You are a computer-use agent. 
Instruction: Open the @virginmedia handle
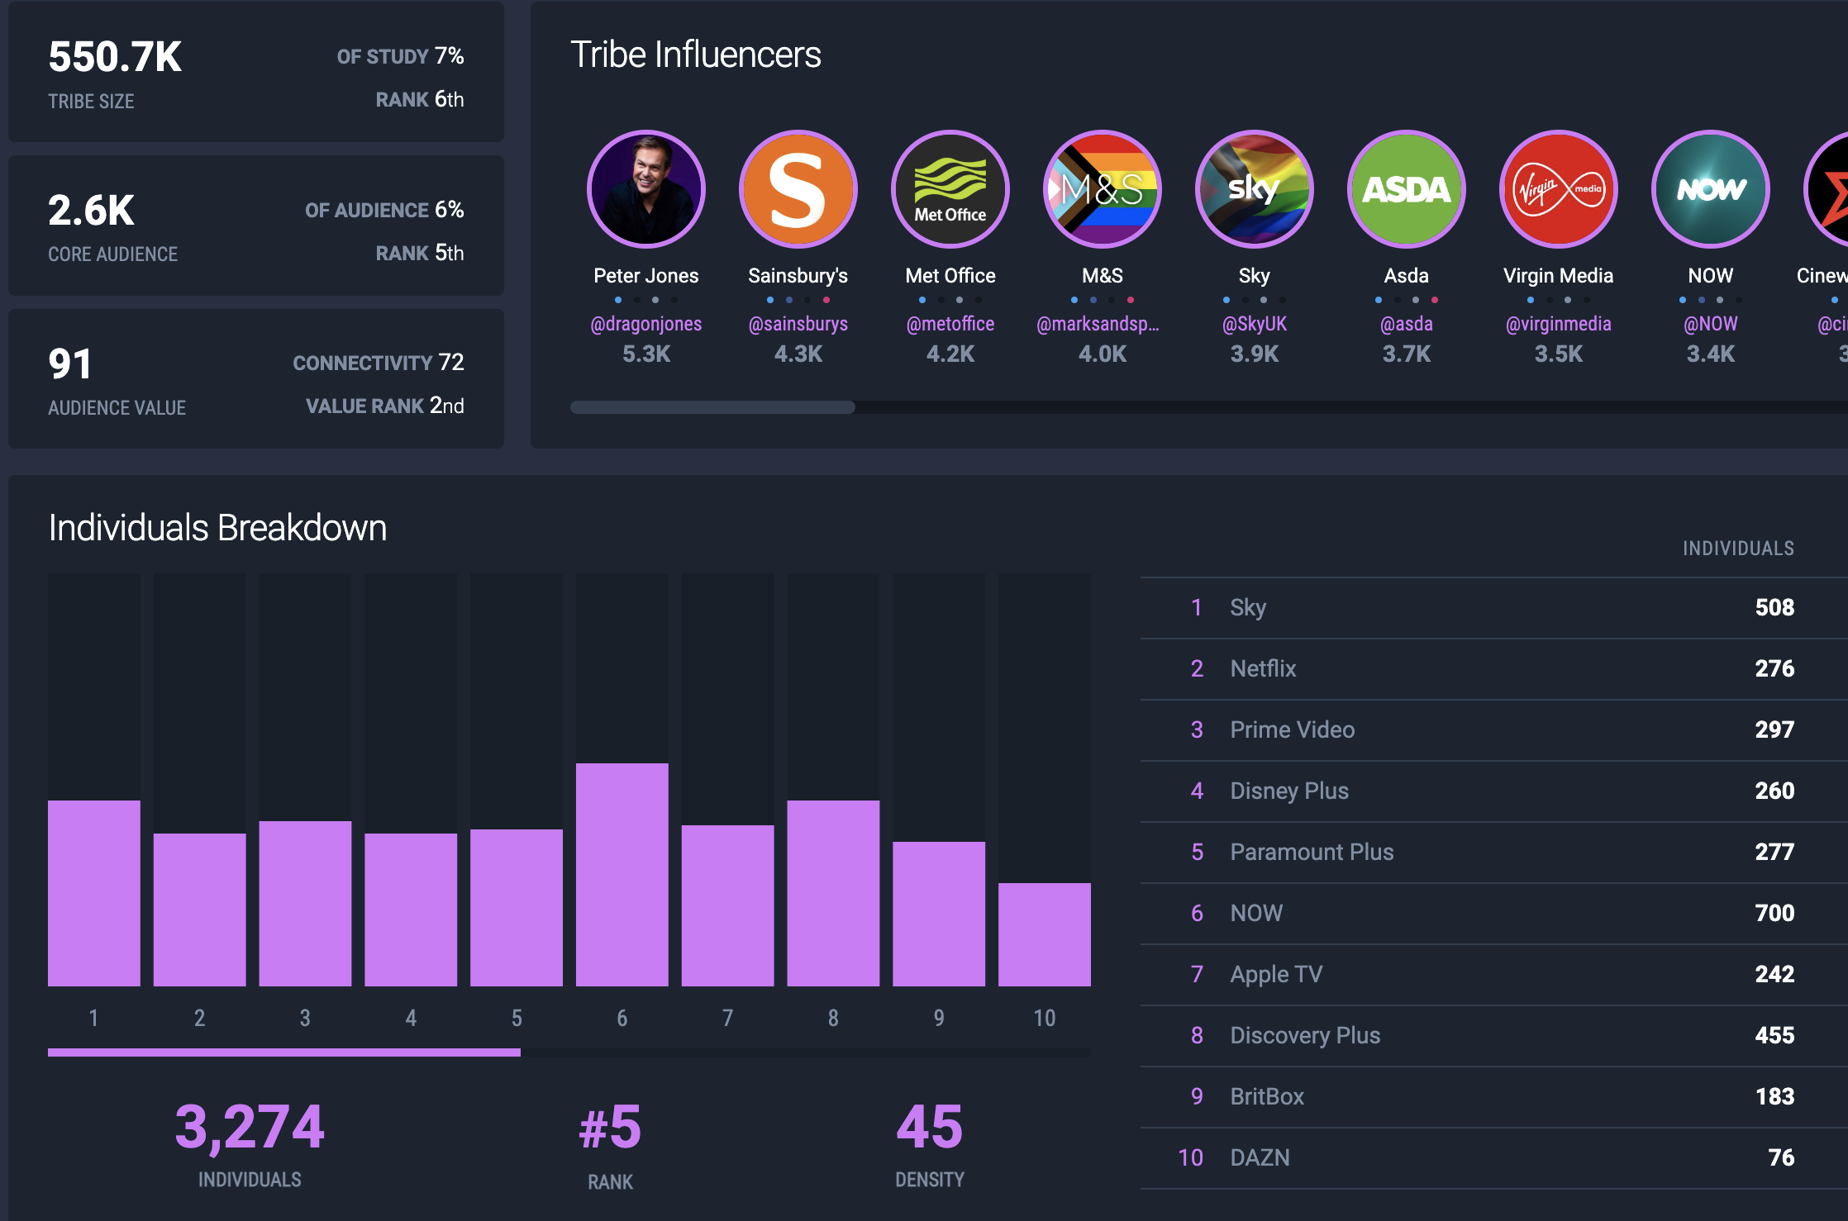tap(1559, 324)
